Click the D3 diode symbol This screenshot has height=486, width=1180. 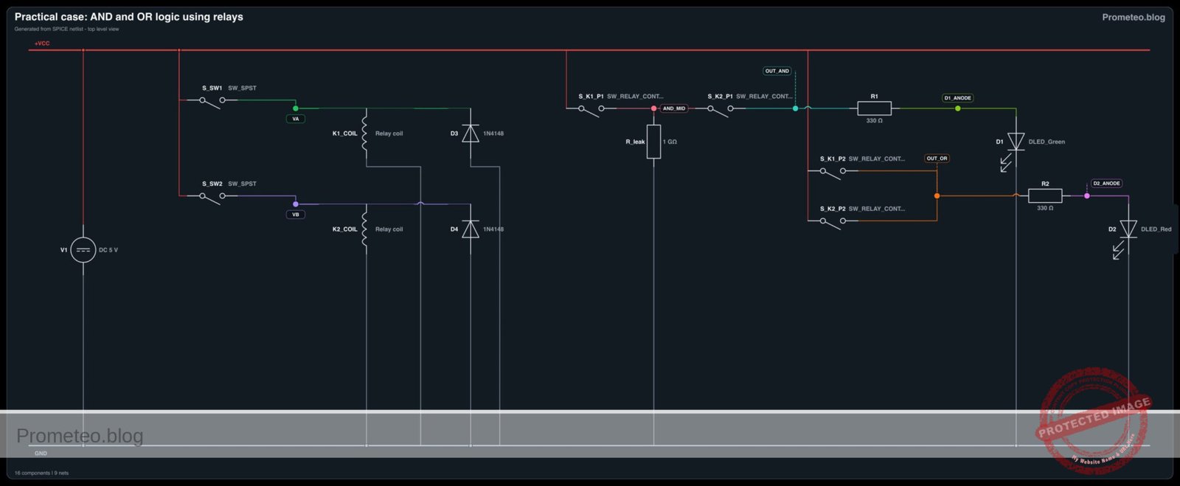point(471,133)
